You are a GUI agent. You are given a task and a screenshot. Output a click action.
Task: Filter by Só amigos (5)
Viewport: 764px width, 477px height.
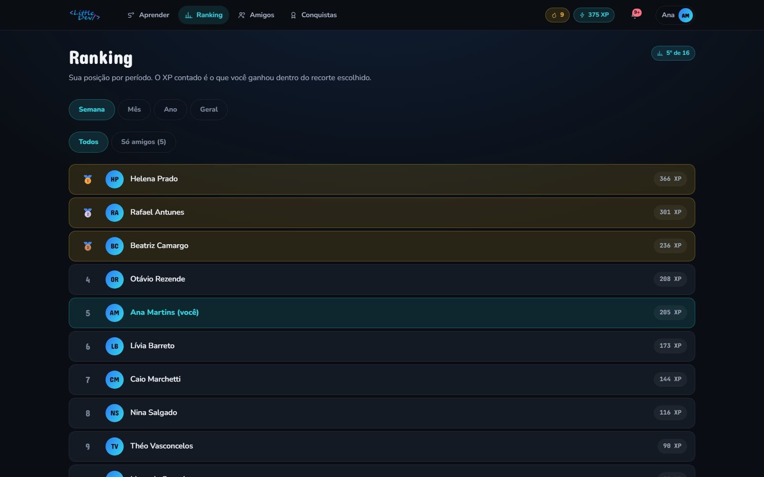click(144, 142)
